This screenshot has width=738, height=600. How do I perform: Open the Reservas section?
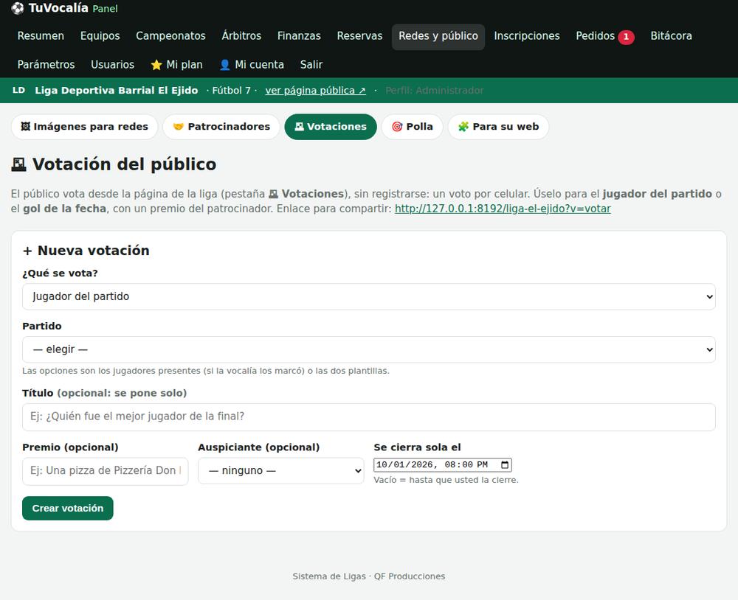(x=359, y=36)
